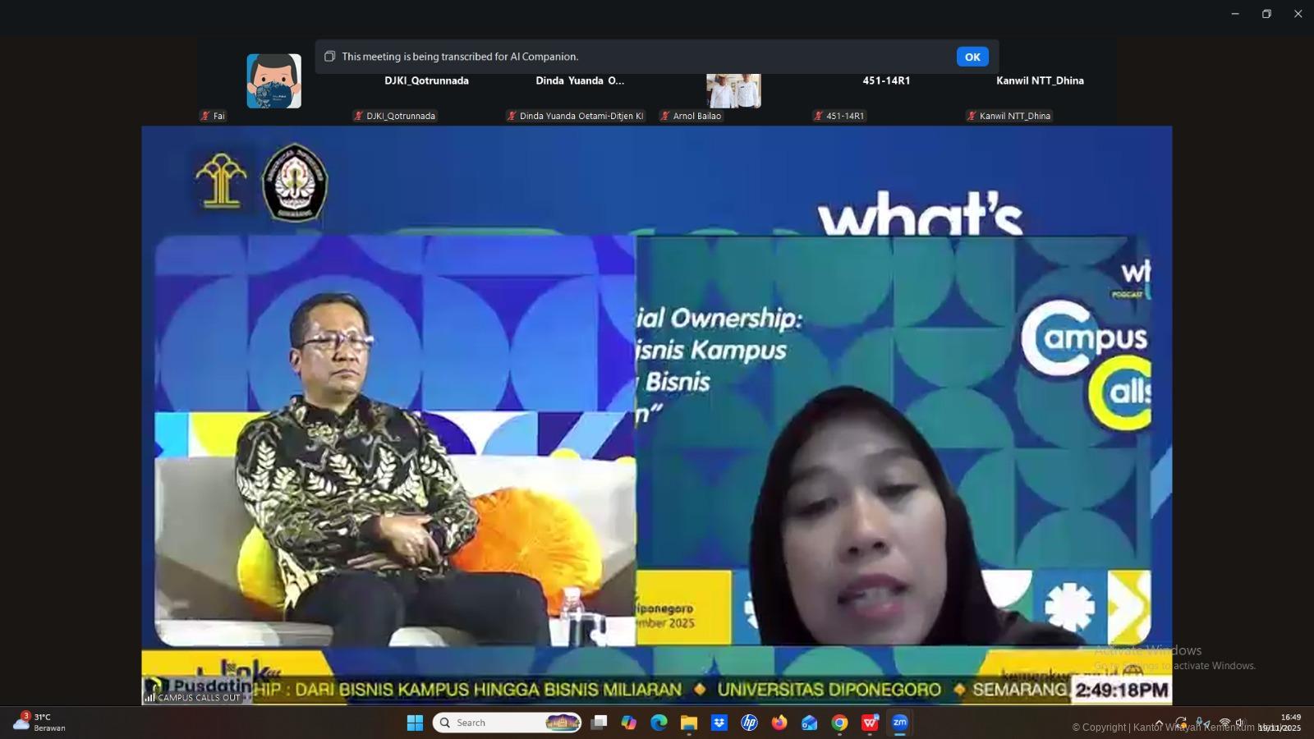Switch to Google Chrome in the taskbar
This screenshot has height=739, width=1314.
[839, 723]
